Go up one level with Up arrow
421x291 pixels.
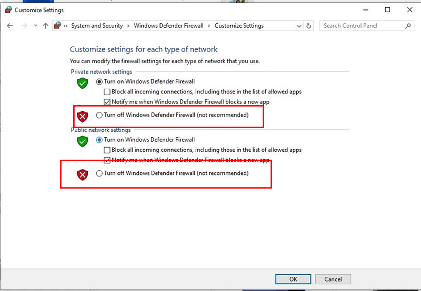(45, 26)
